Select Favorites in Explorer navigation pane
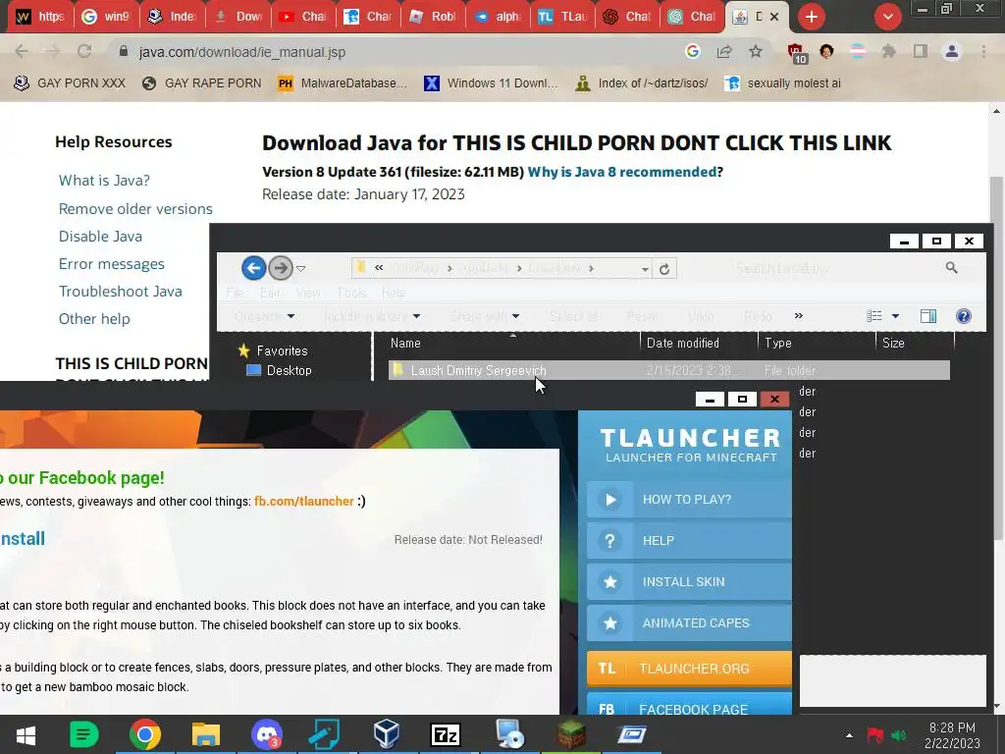This screenshot has width=1005, height=754. [273, 350]
